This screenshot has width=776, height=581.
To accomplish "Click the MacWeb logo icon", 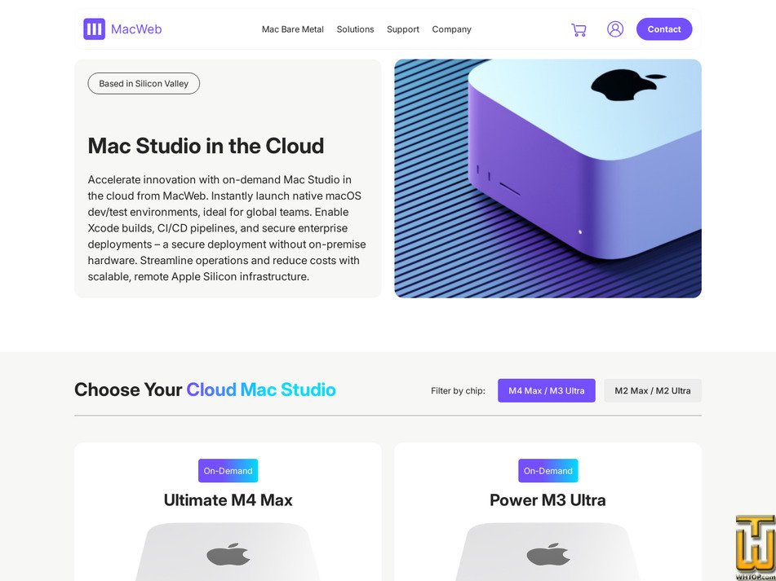I will pyautogui.click(x=94, y=29).
